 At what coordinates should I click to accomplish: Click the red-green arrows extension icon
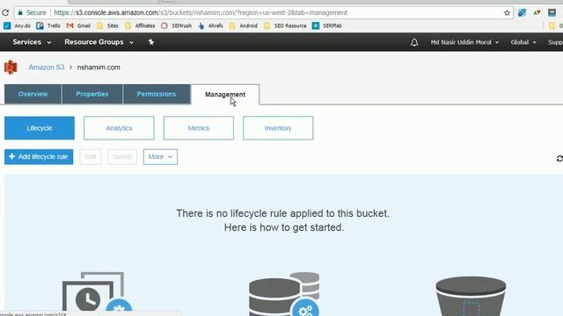click(537, 12)
